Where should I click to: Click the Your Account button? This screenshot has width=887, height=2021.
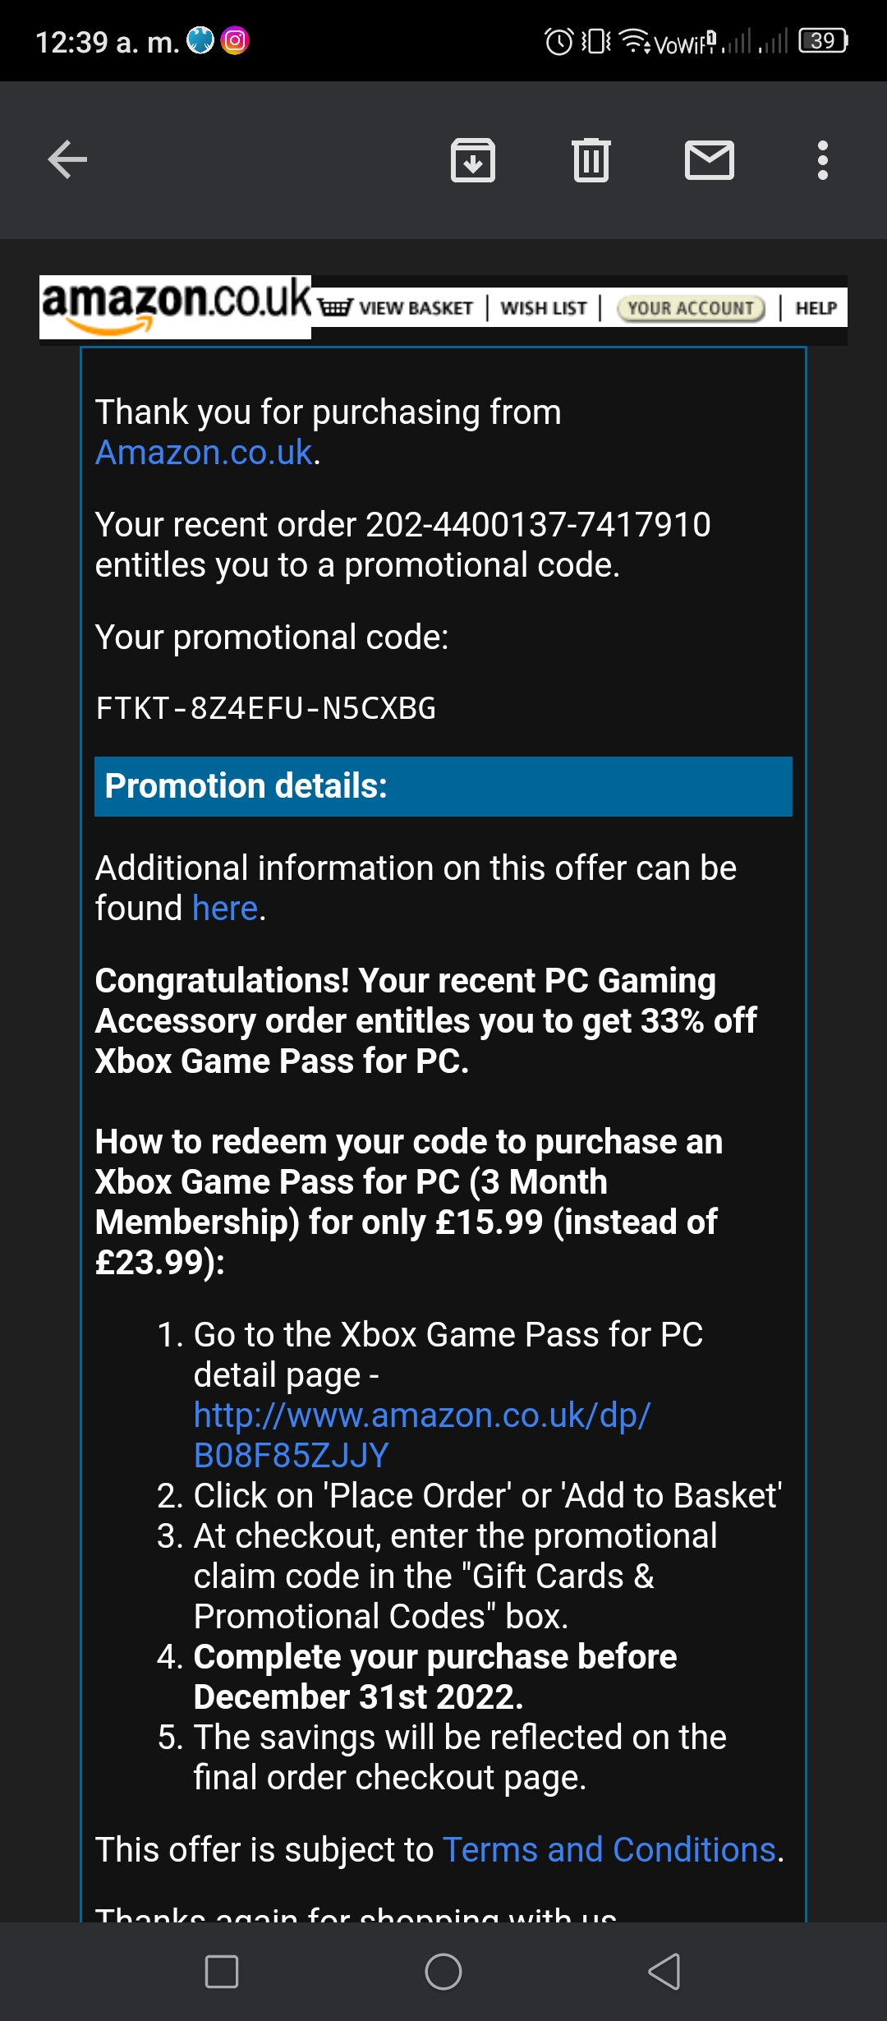(x=691, y=308)
